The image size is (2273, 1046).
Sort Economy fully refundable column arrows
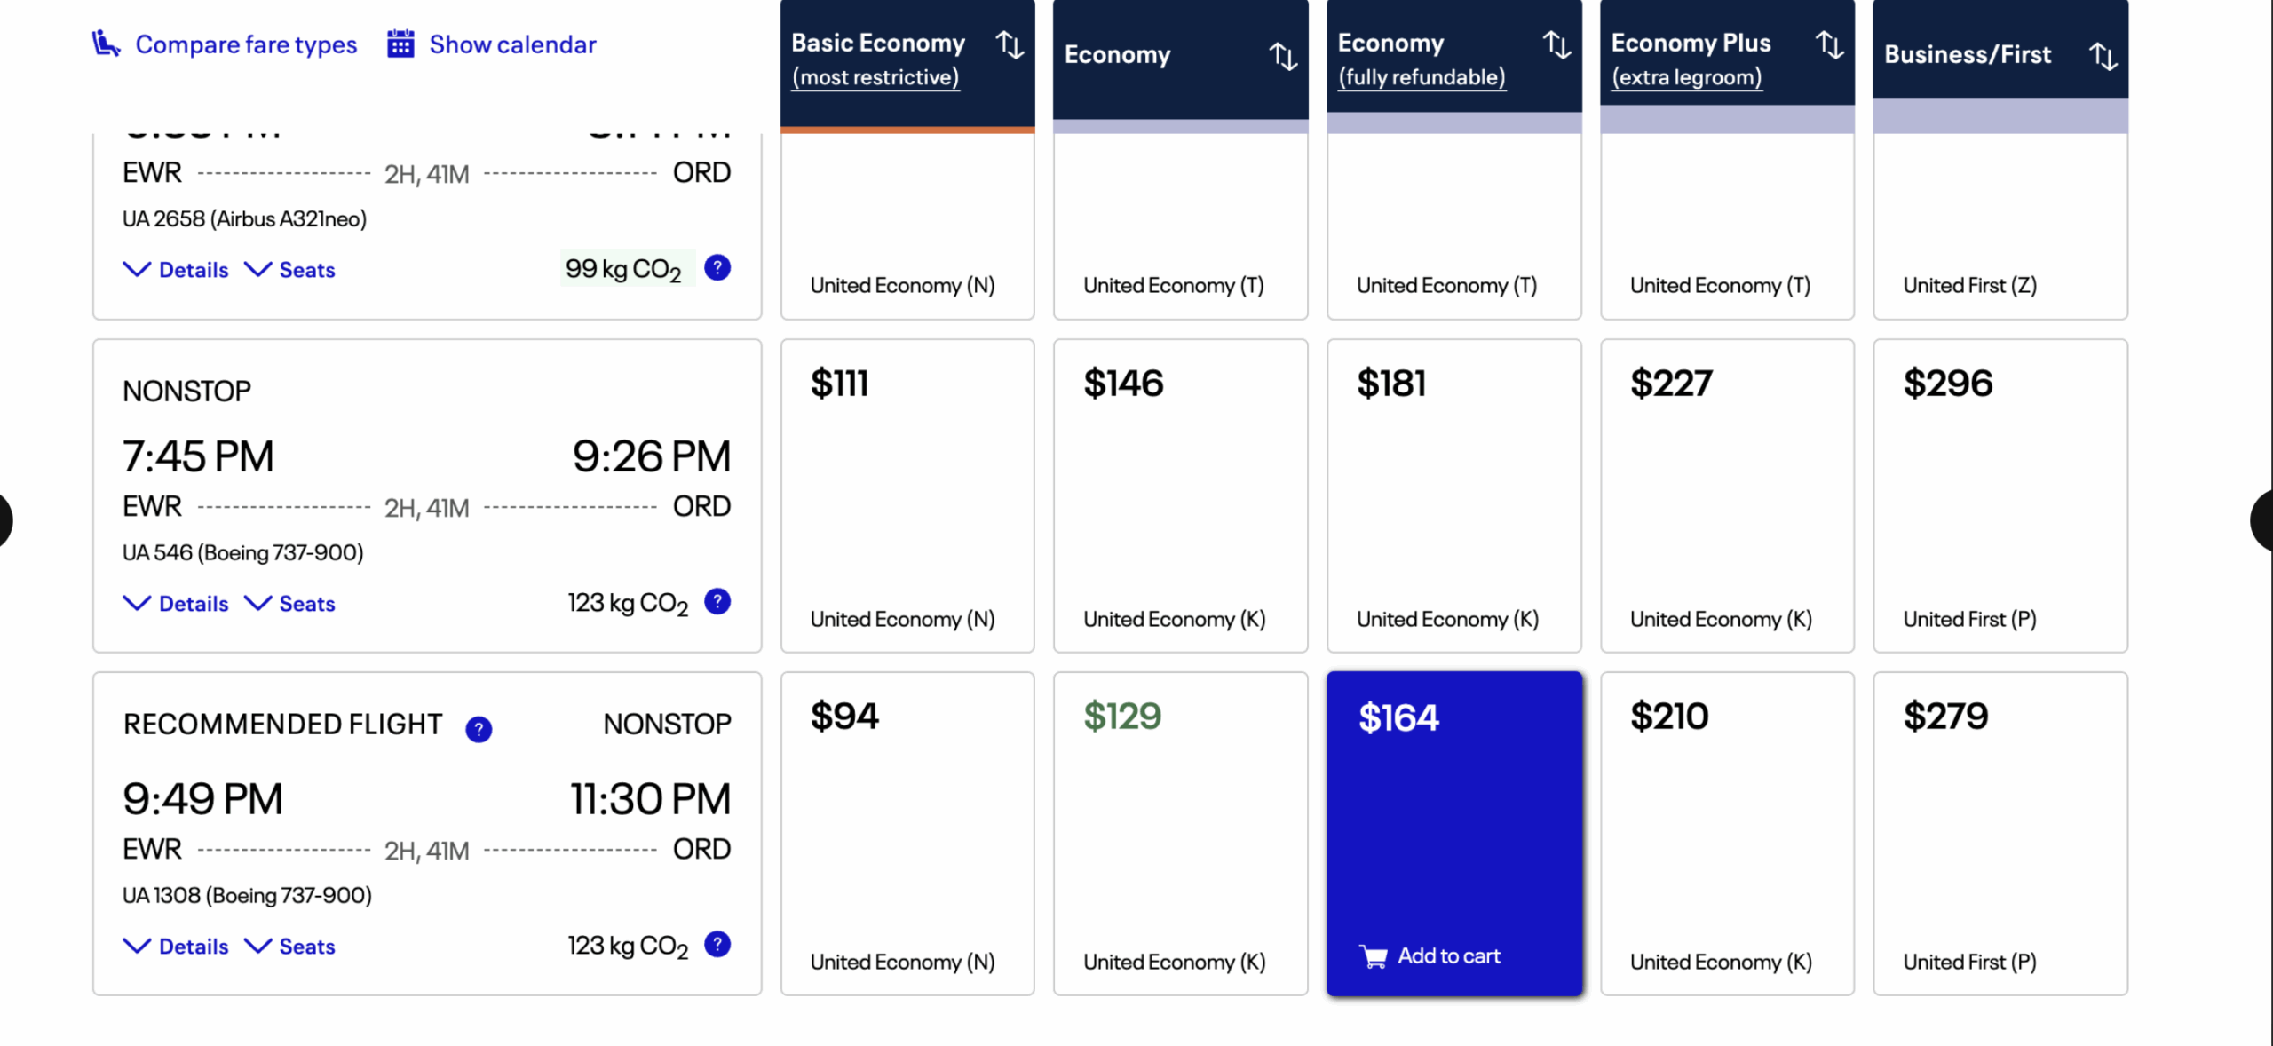tap(1556, 44)
